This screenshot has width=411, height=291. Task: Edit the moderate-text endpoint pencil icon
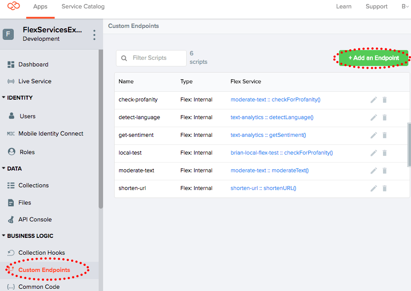point(374,171)
